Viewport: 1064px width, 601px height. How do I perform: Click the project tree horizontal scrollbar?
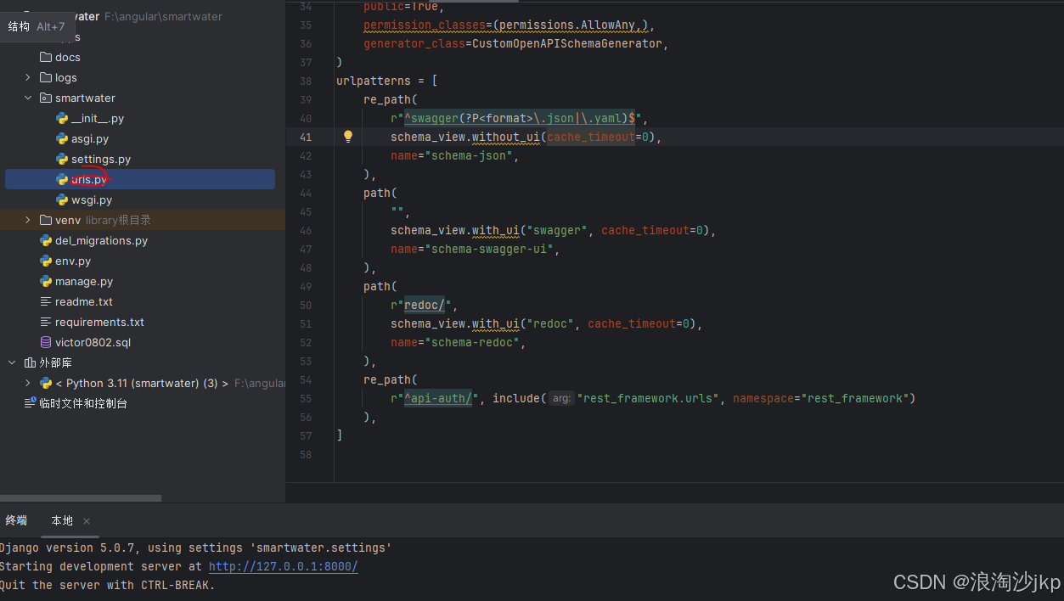[81, 498]
